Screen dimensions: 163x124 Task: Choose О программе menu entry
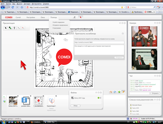click(57, 28)
